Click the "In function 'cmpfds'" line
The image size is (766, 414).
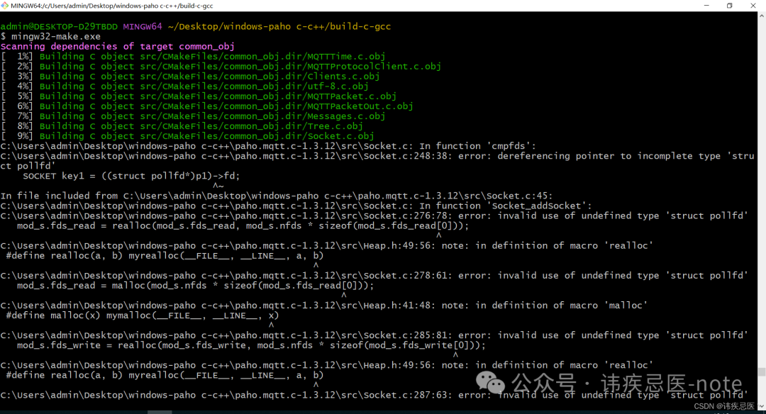click(268, 146)
